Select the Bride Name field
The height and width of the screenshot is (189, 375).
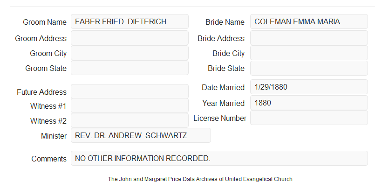[309, 21]
